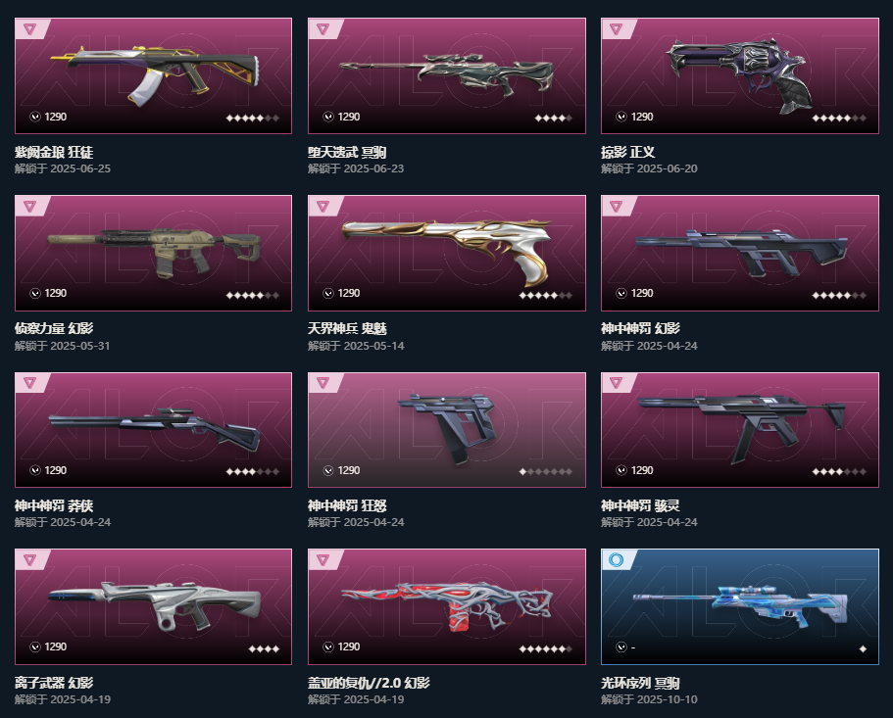
Task: Select the 神中神罚 狂怒 pistol card
Action: 447,430
